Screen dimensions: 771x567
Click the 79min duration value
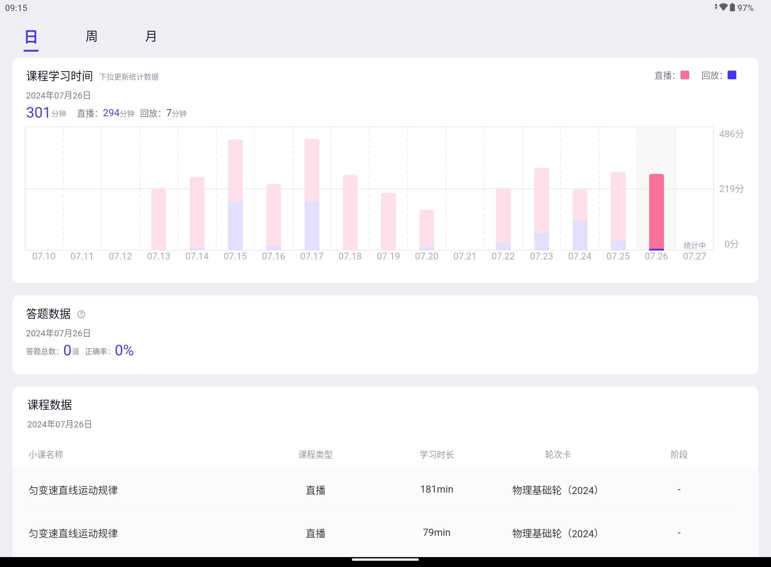(437, 533)
